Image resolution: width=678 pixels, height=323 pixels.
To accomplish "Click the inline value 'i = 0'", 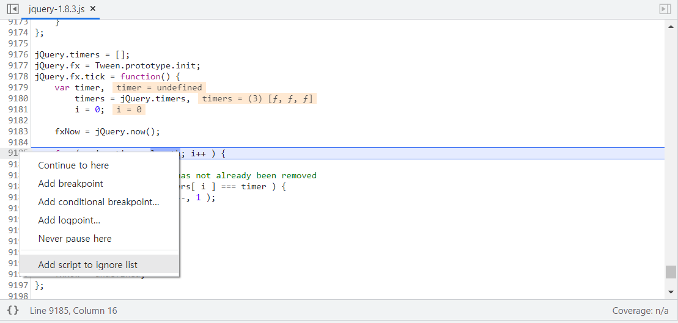I will click(x=129, y=110).
